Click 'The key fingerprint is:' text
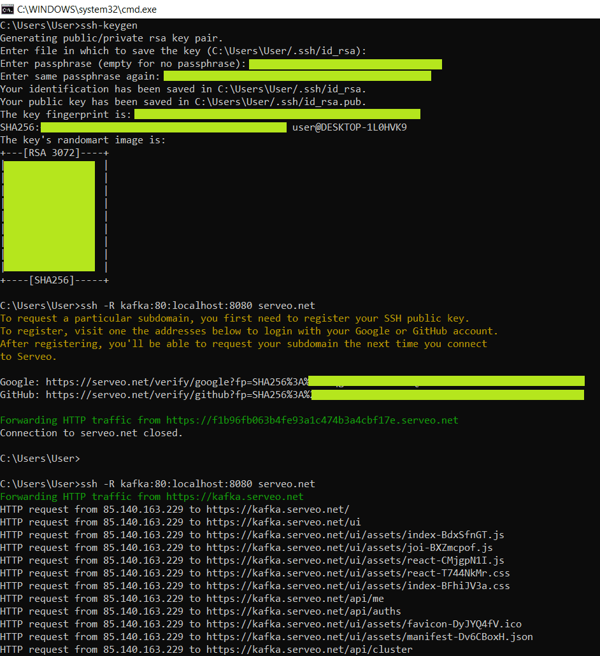The height and width of the screenshot is (656, 600). point(66,115)
